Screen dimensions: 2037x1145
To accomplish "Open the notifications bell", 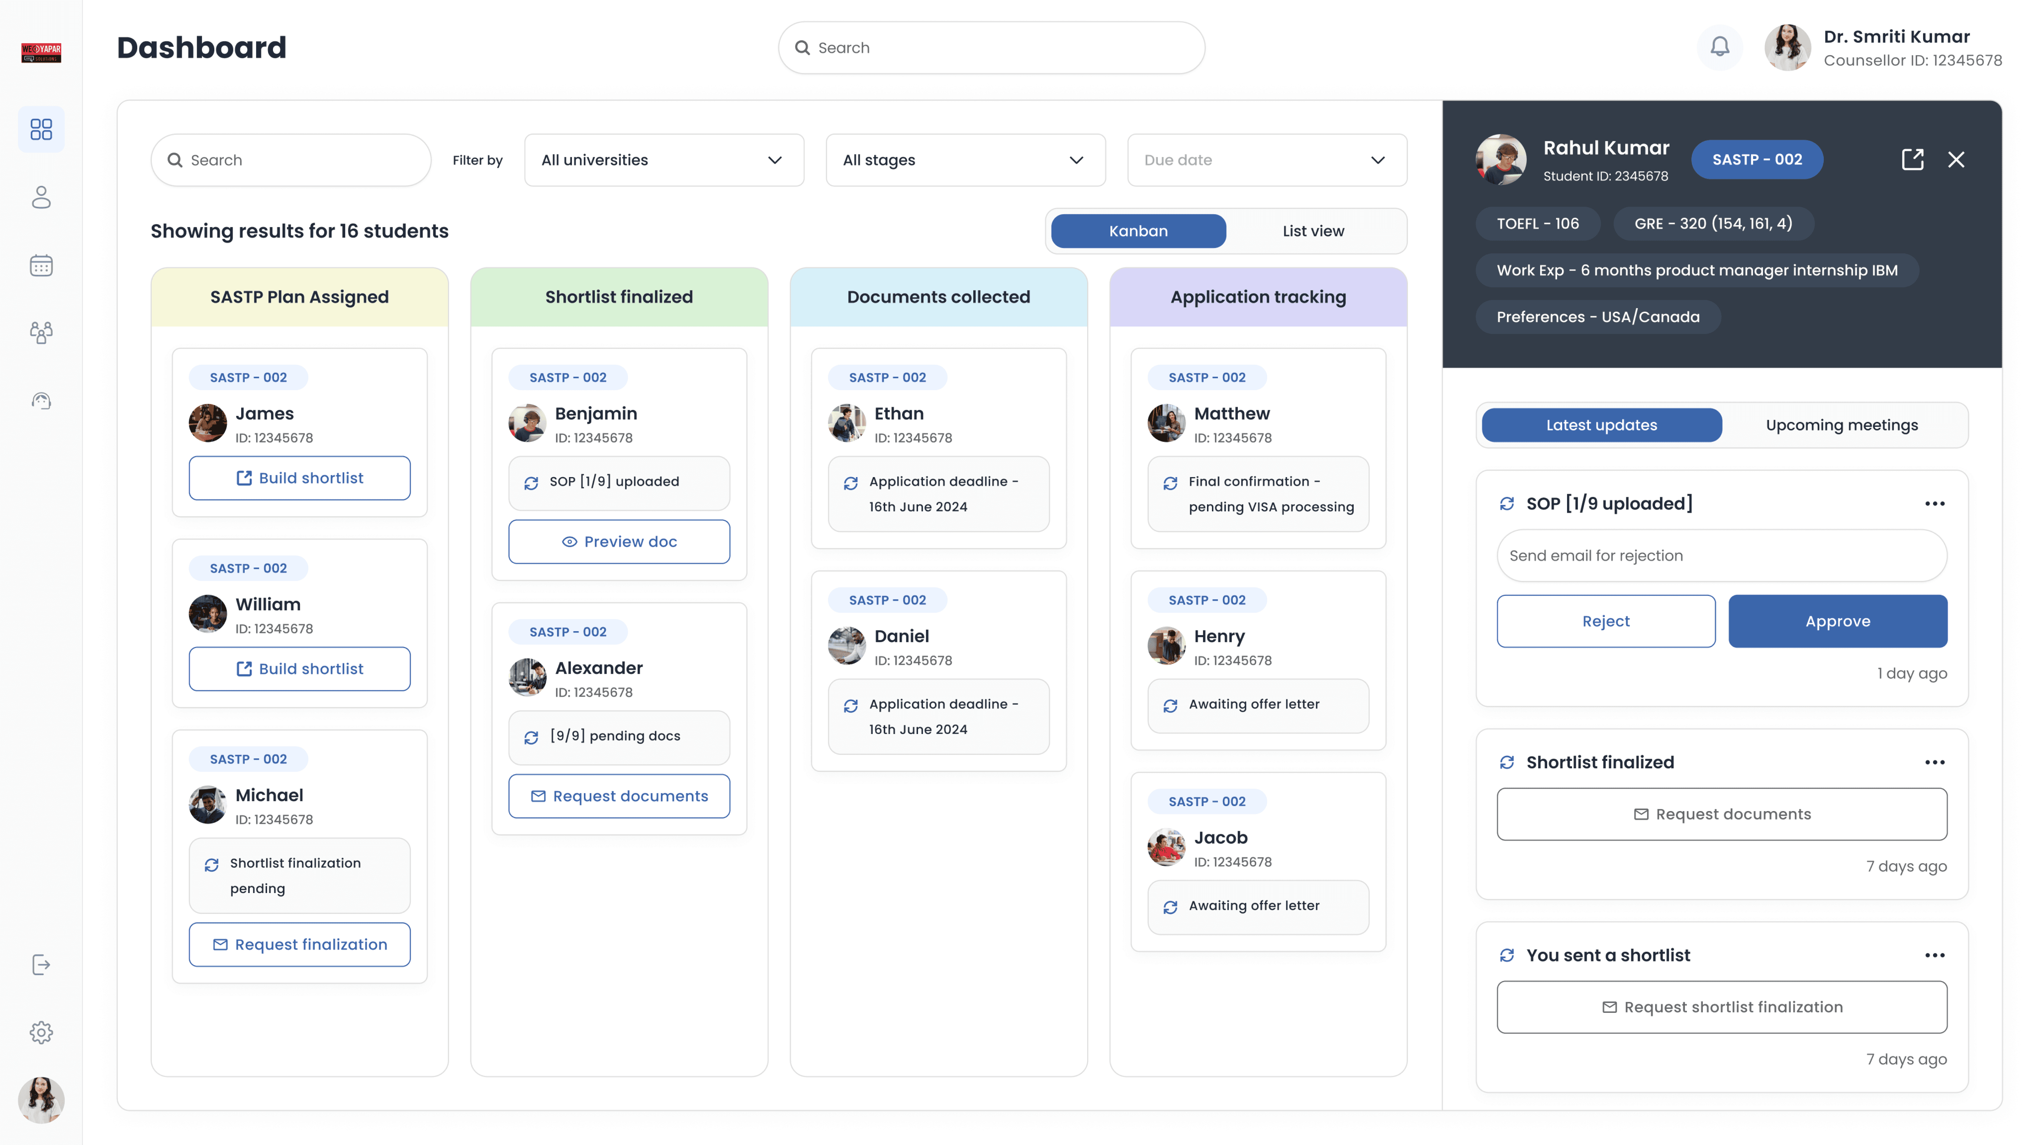I will pyautogui.click(x=1719, y=47).
